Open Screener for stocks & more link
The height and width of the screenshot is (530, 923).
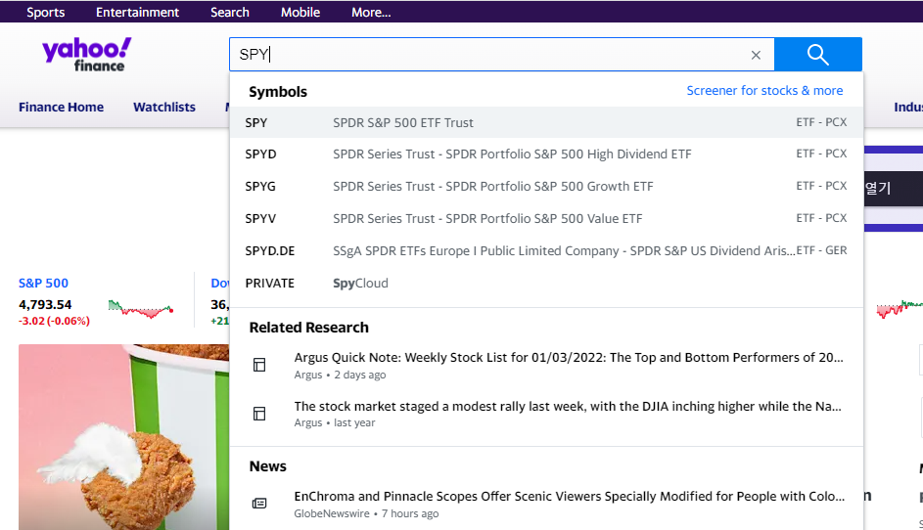(764, 91)
